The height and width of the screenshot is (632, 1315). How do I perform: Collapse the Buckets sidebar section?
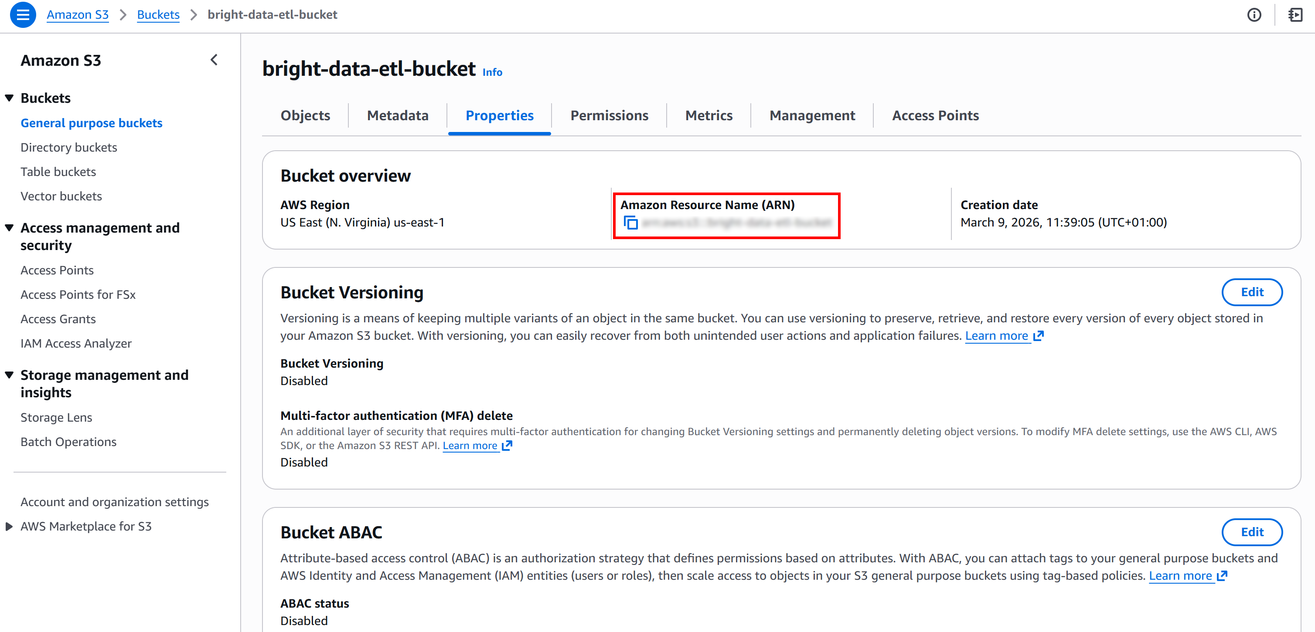(9, 98)
